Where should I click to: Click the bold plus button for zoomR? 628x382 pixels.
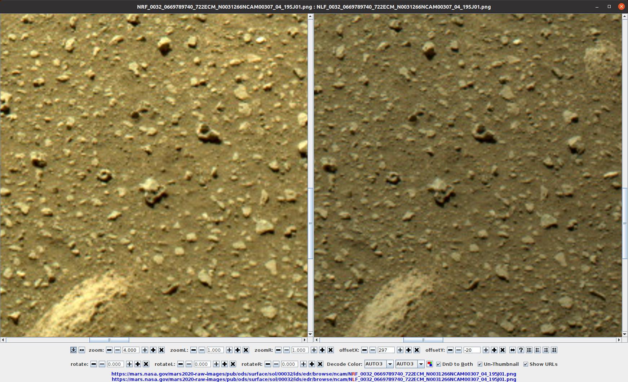(322, 350)
